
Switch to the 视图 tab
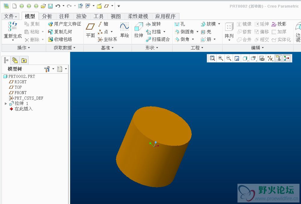(116, 16)
